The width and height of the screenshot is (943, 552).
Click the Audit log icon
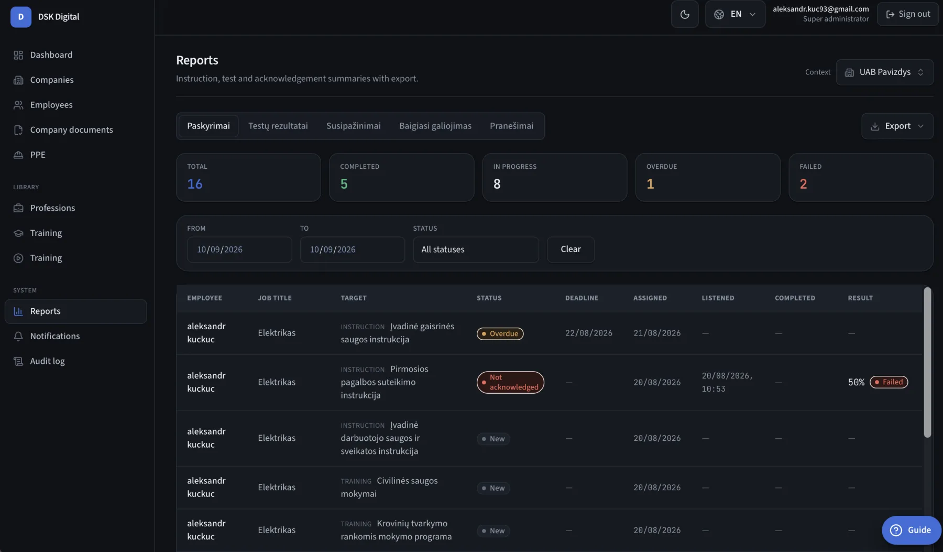pos(18,361)
